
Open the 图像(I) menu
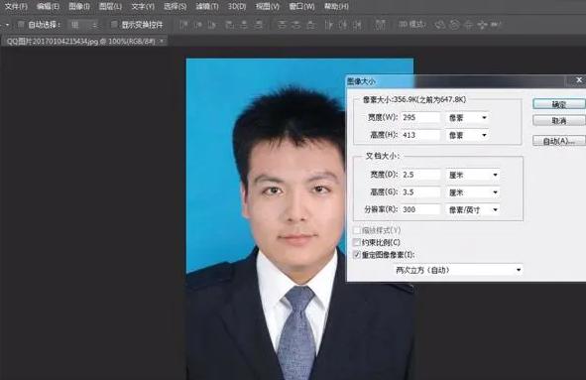[x=79, y=6]
